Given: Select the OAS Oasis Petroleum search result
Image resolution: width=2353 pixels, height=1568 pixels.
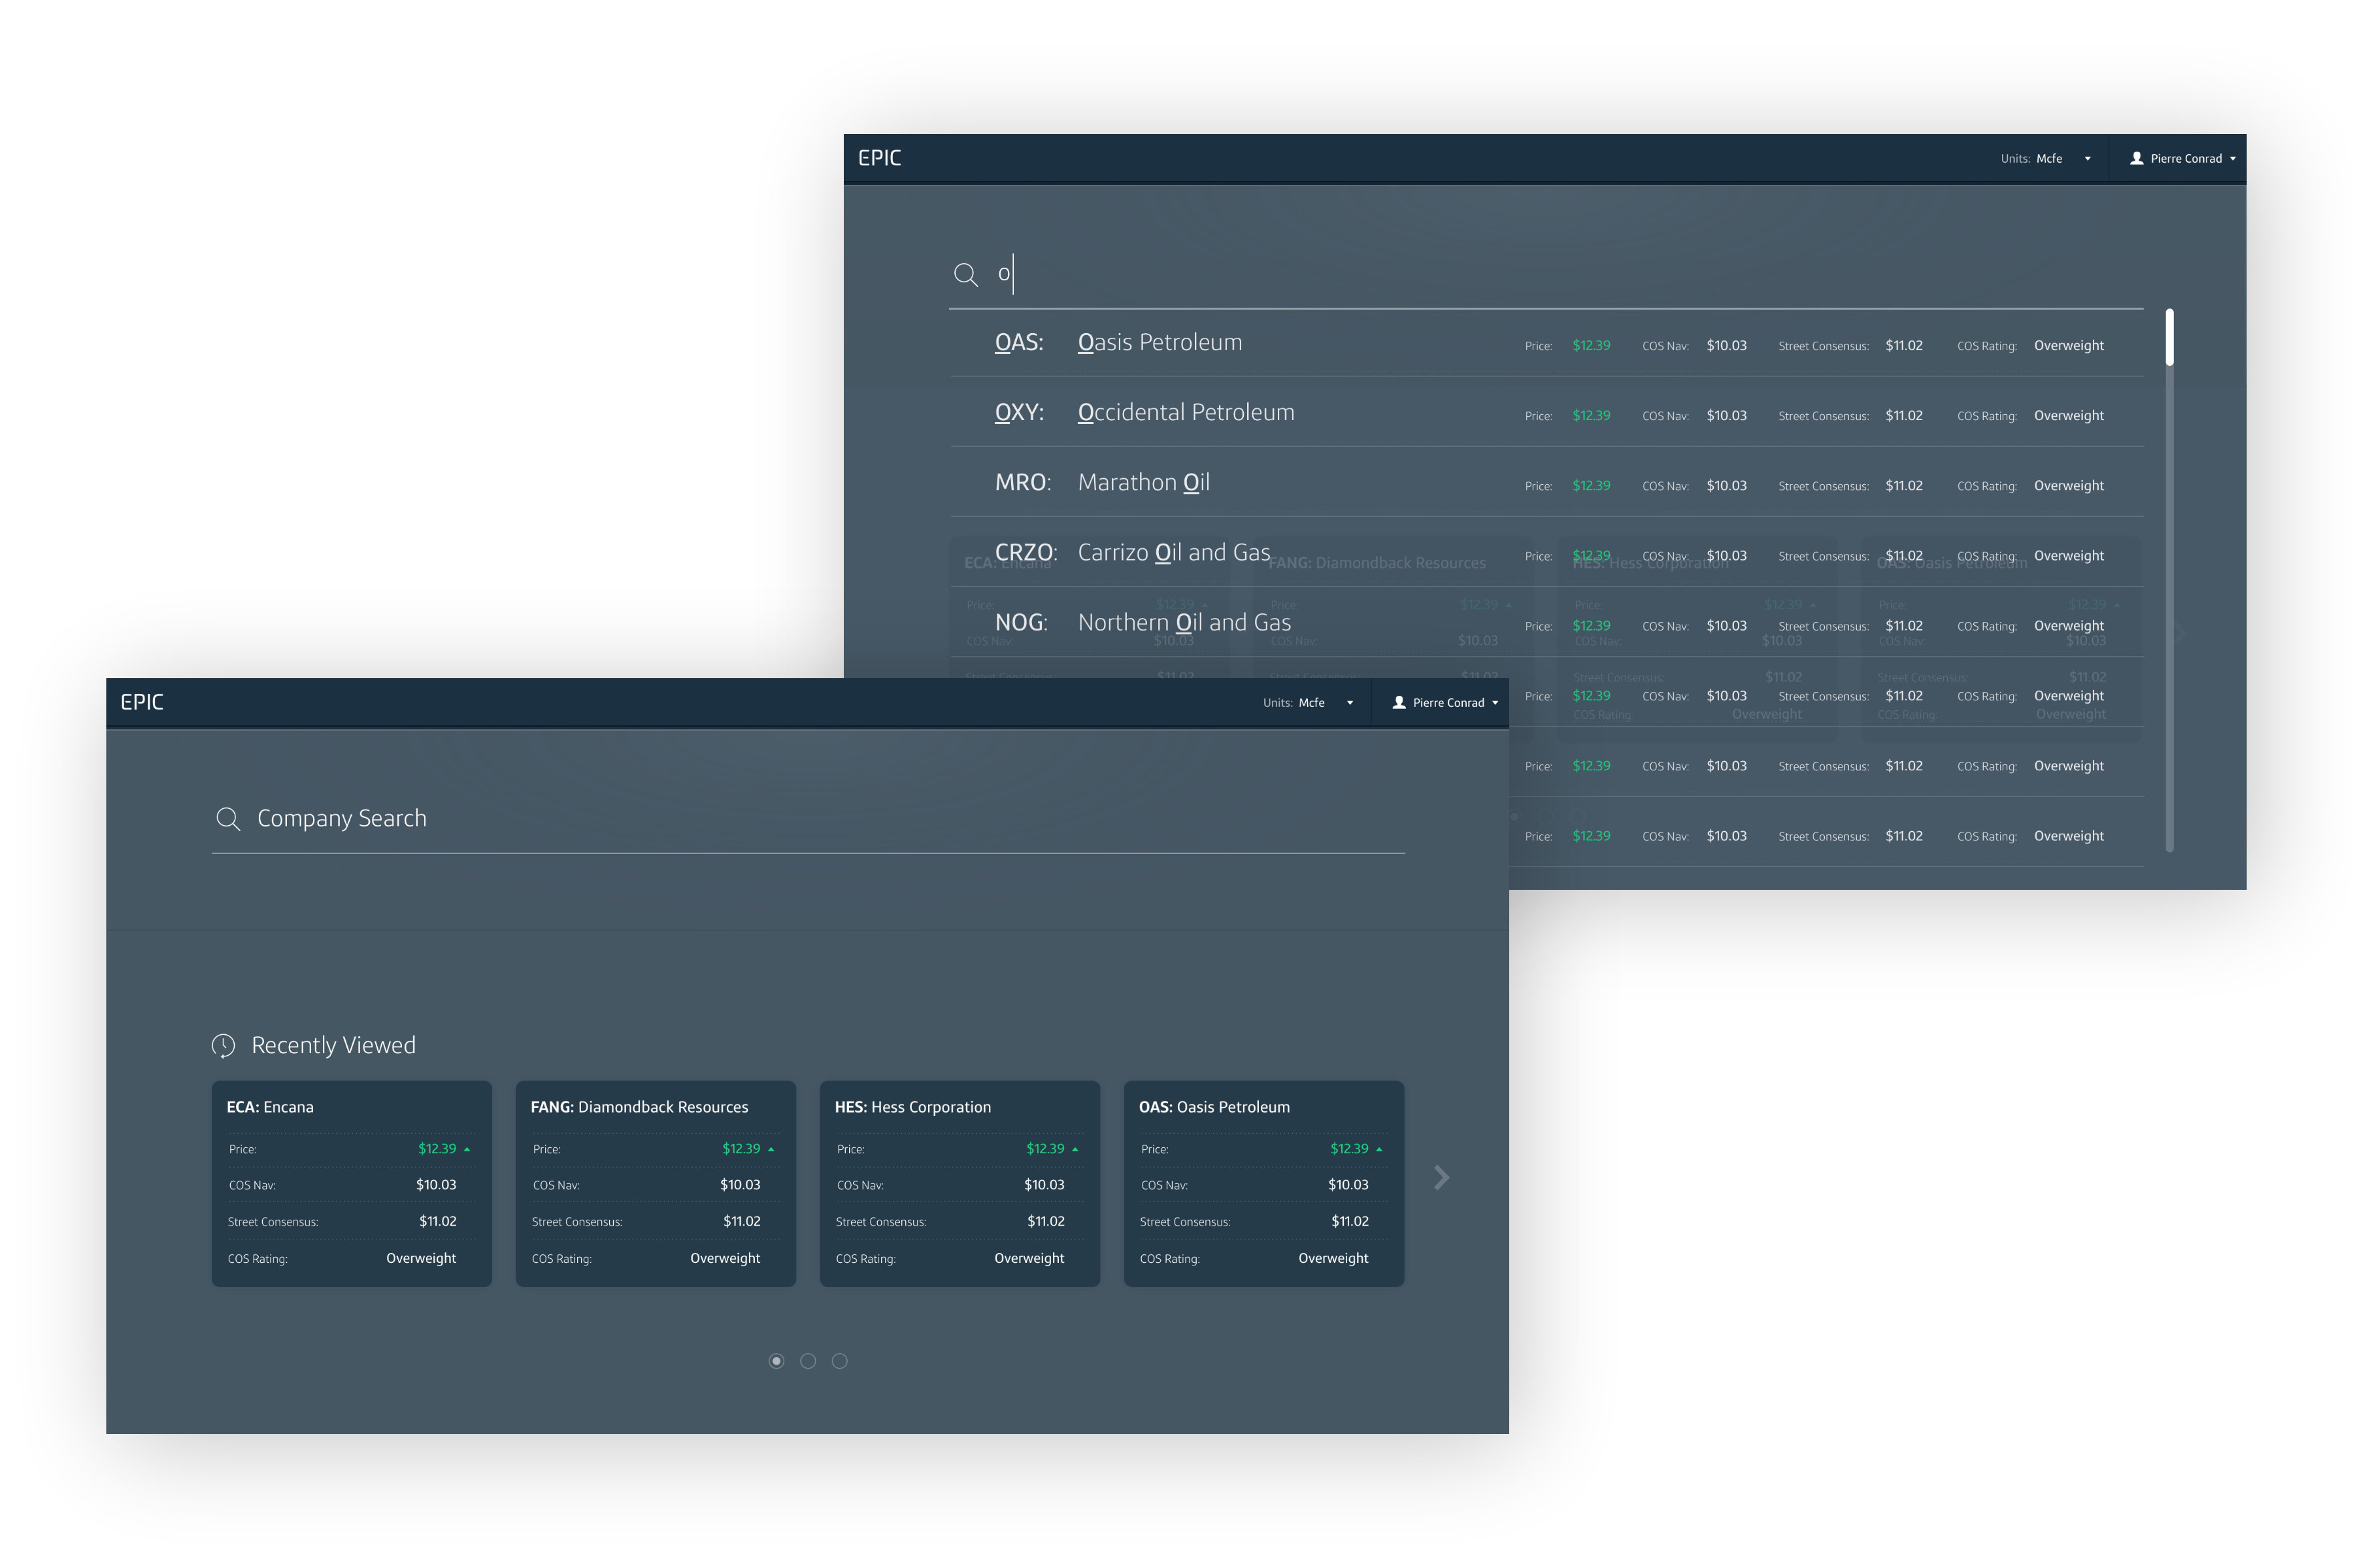Looking at the screenshot, I should tap(1161, 343).
